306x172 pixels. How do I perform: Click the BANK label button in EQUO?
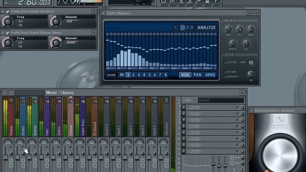[x=111, y=75]
